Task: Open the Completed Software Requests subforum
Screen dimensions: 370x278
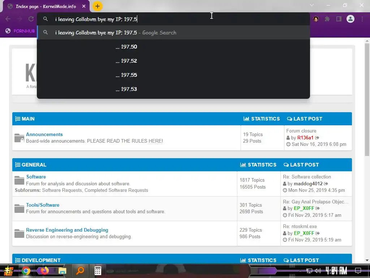Action: (x=116, y=190)
